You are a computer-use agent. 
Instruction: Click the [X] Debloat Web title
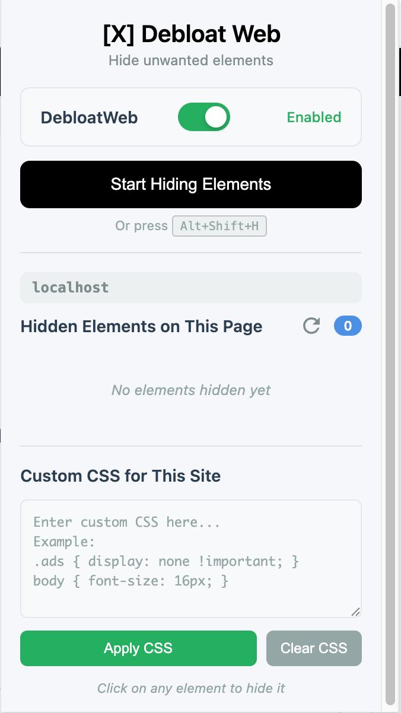pyautogui.click(x=191, y=34)
